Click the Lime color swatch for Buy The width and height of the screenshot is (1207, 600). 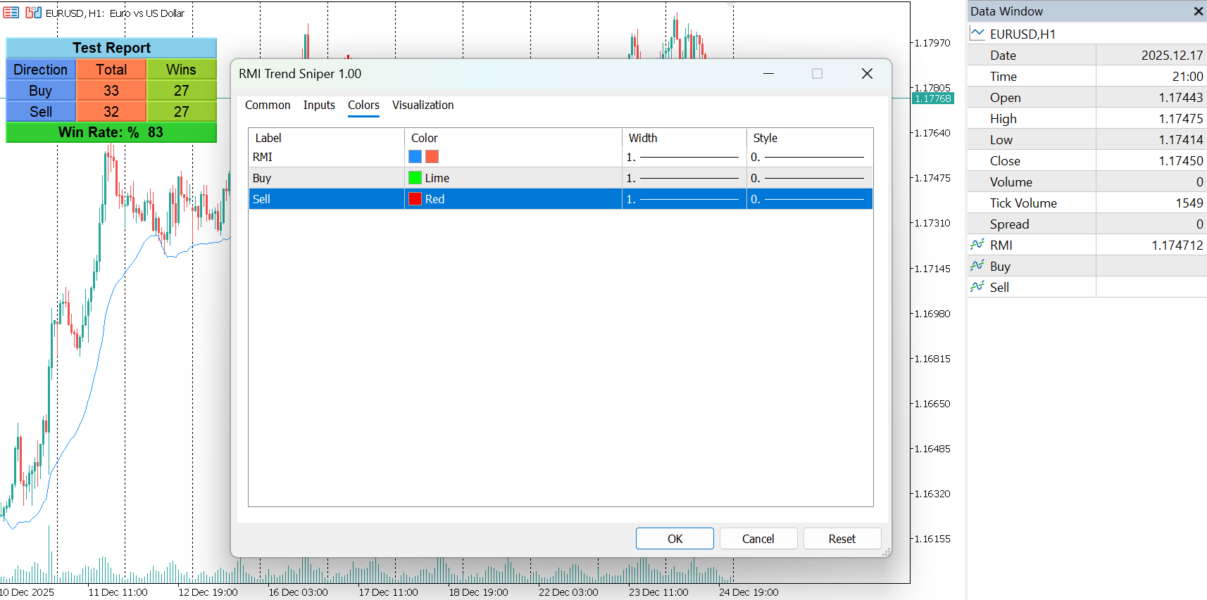point(415,178)
